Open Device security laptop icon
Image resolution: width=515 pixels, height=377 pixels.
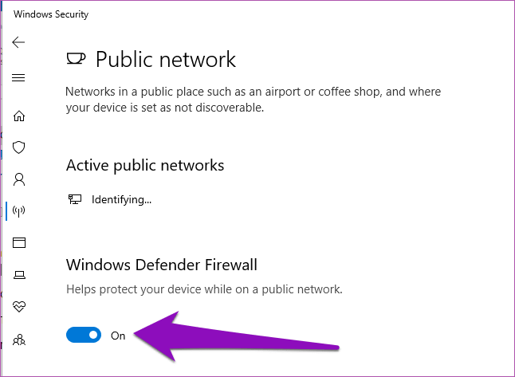[x=18, y=275]
